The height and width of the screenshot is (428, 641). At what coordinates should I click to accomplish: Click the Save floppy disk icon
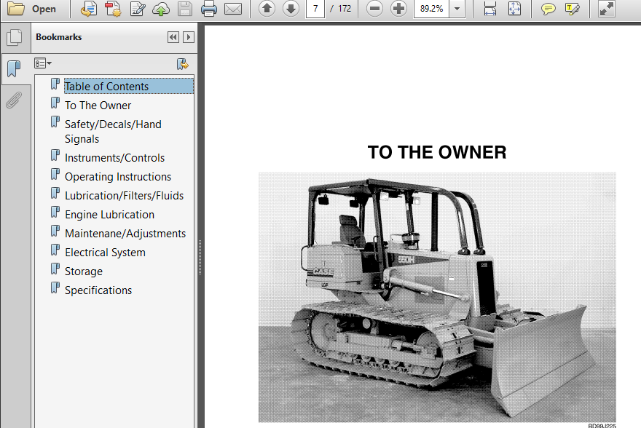pyautogui.click(x=185, y=9)
